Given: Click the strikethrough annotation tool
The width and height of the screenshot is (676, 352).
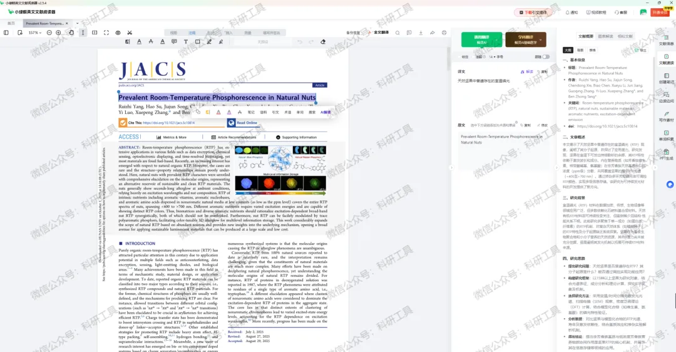Looking at the screenshot, I should click(150, 42).
